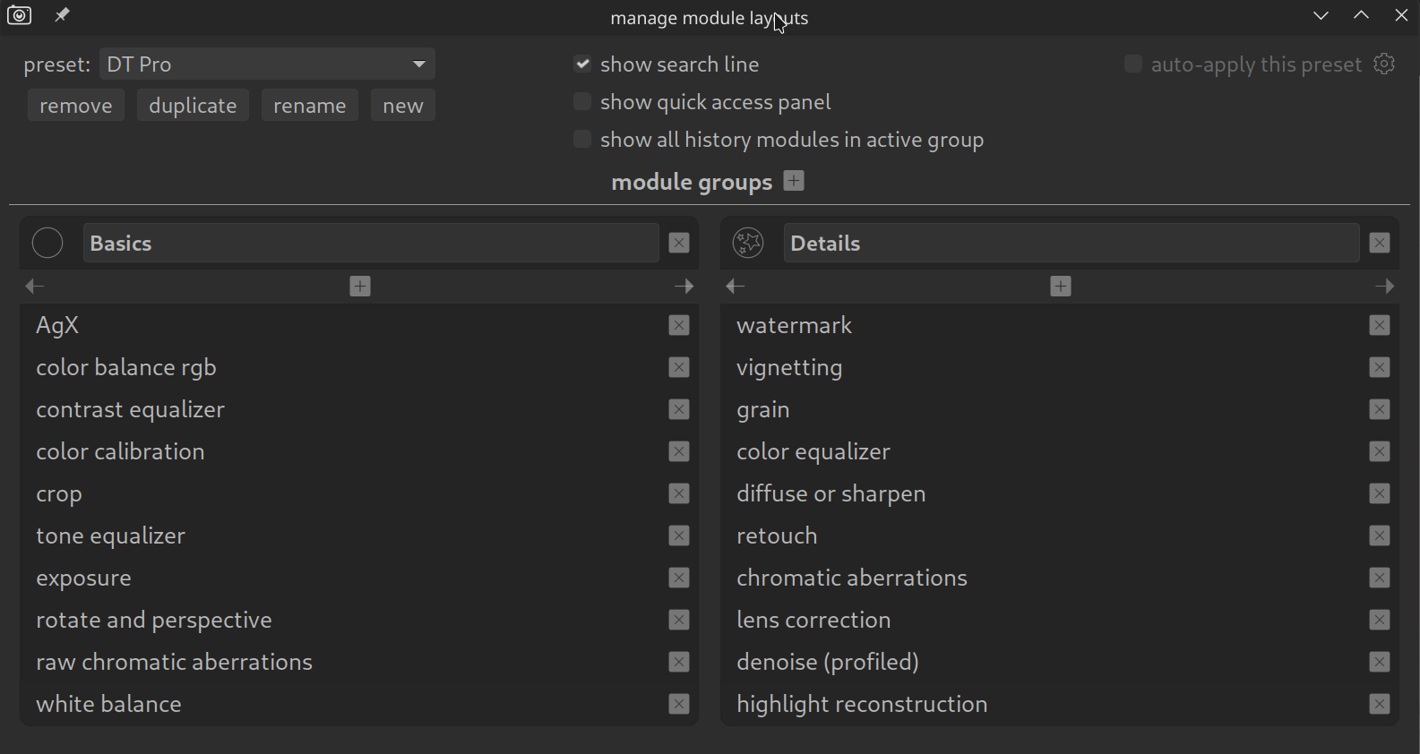Add a module to the Basics group
Image resolution: width=1420 pixels, height=754 pixels.
pyautogui.click(x=360, y=287)
